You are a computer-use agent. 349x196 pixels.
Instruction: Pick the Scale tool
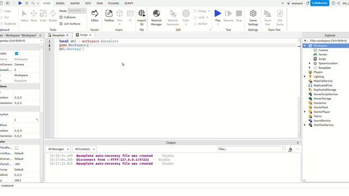43,16
